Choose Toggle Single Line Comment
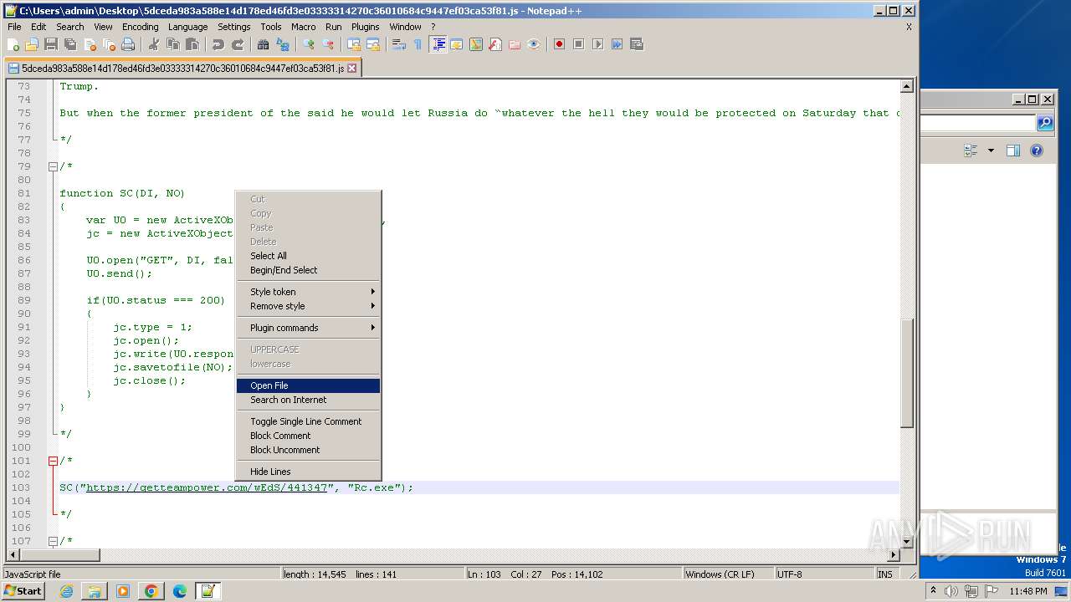The width and height of the screenshot is (1071, 602). tap(309, 421)
